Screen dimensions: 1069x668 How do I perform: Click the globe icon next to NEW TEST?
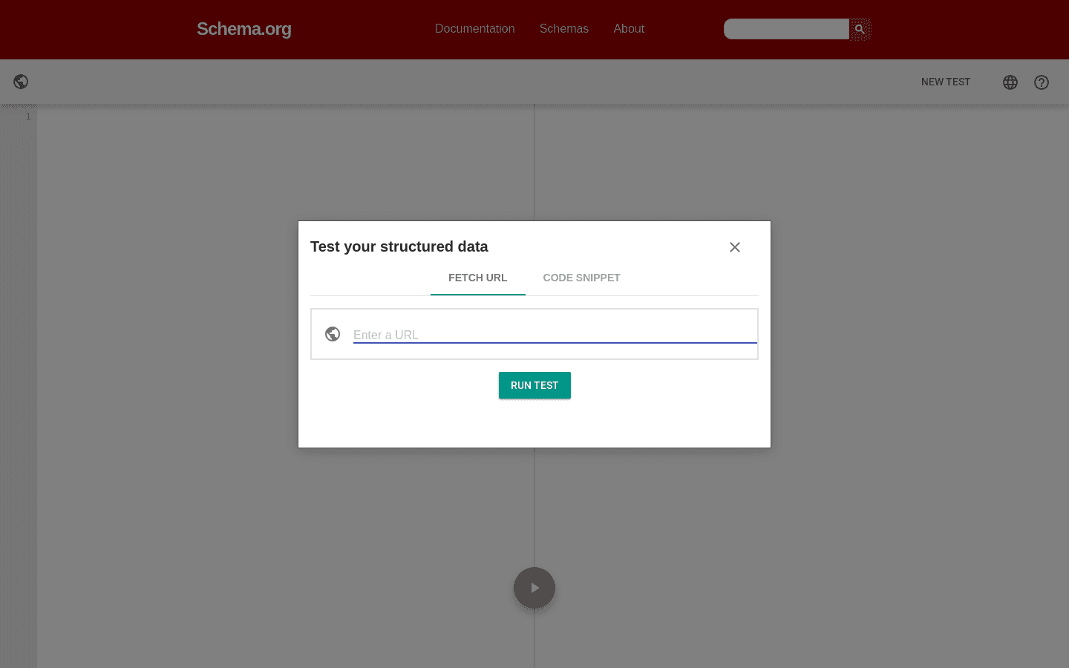1010,82
